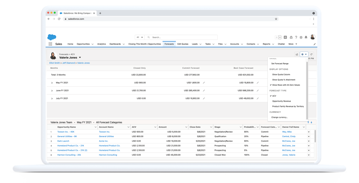Click the up arrow above opportunity list
The height and width of the screenshot is (183, 359).
click(x=308, y=122)
